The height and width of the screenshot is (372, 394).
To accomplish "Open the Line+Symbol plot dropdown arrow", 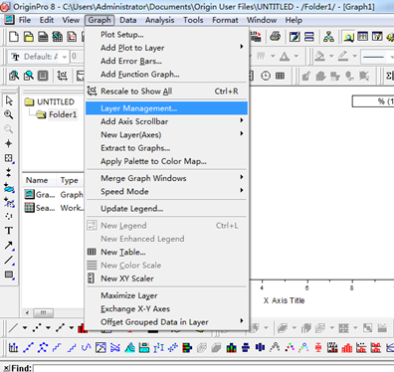I will [x=72, y=328].
